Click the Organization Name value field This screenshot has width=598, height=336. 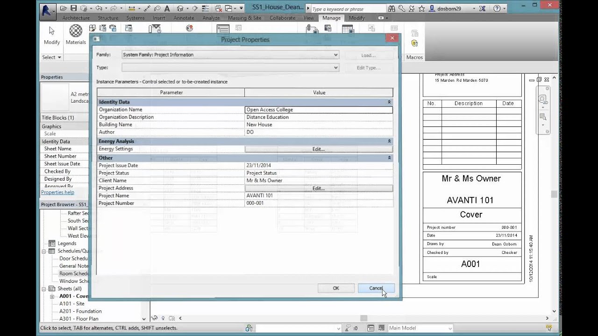click(319, 110)
